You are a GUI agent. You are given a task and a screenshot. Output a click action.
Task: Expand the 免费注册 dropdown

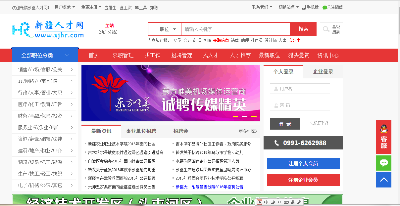click(91, 7)
